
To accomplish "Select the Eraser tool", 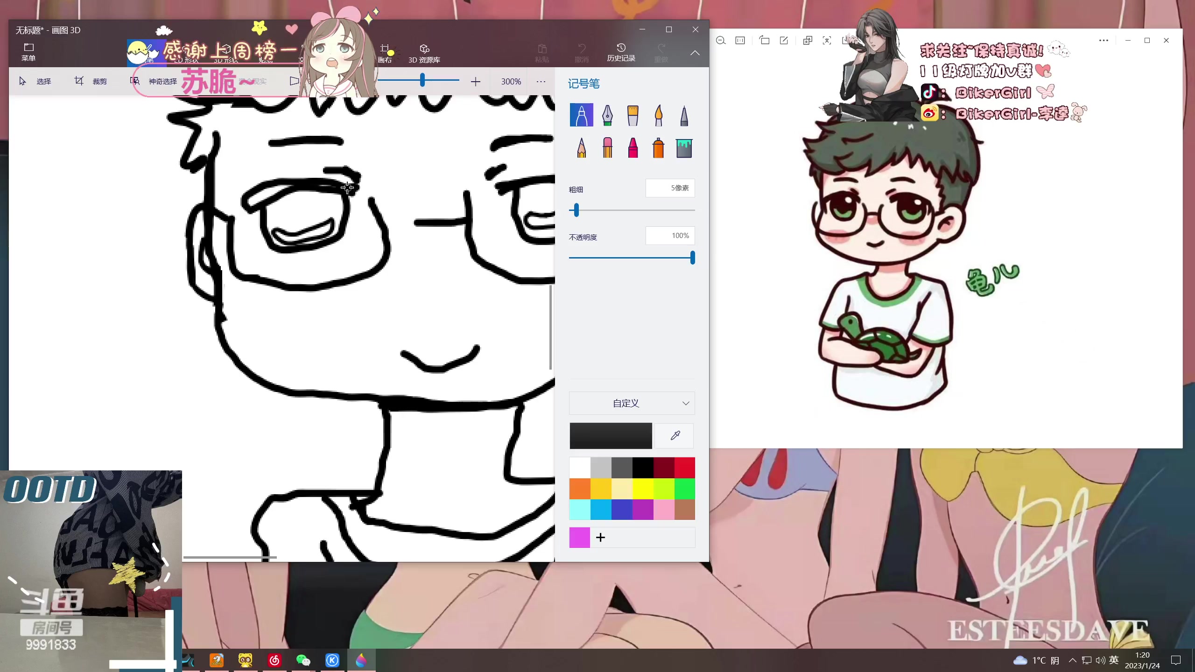I will click(x=607, y=148).
